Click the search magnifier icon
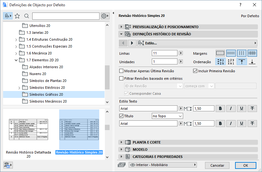The height and width of the screenshot is (172, 262). click(x=26, y=16)
